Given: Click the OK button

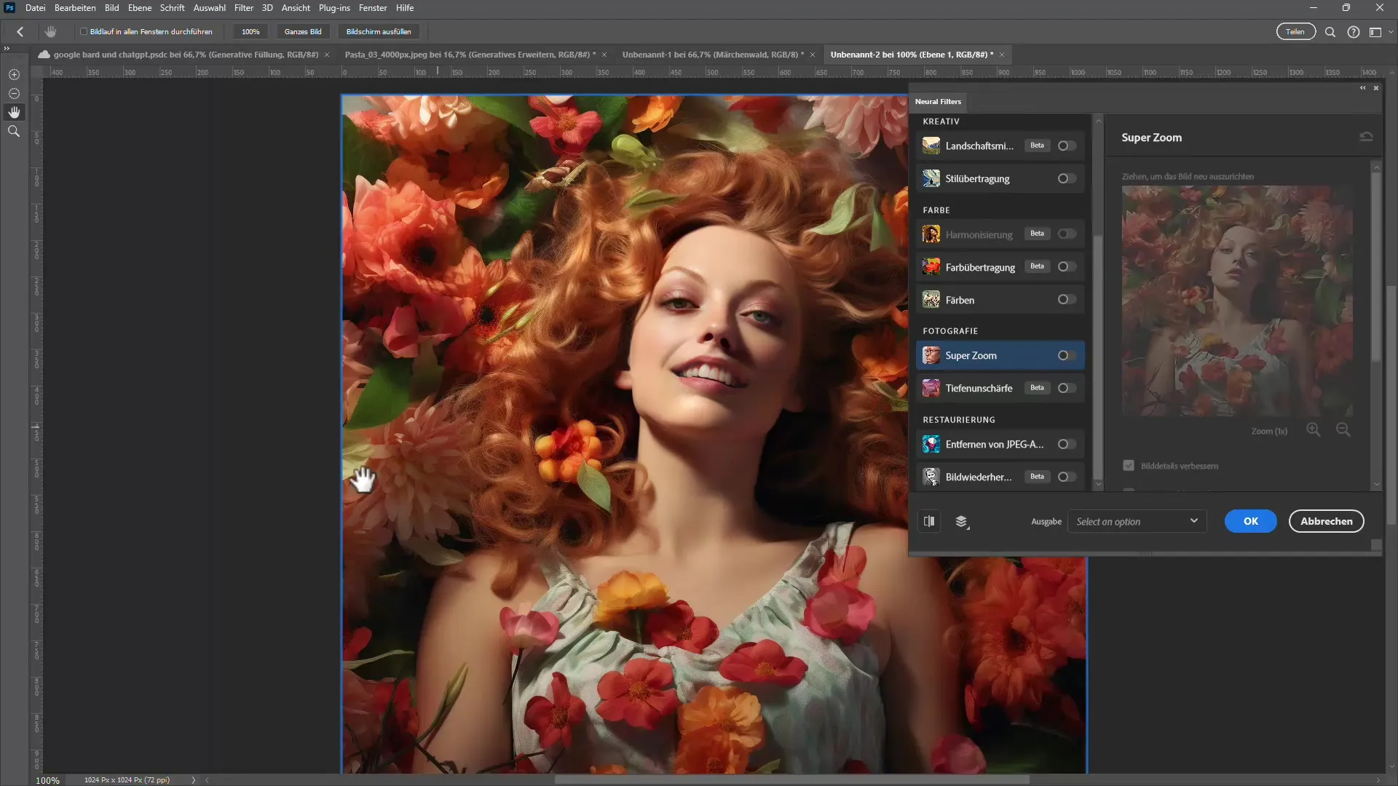Looking at the screenshot, I should pos(1250,521).
